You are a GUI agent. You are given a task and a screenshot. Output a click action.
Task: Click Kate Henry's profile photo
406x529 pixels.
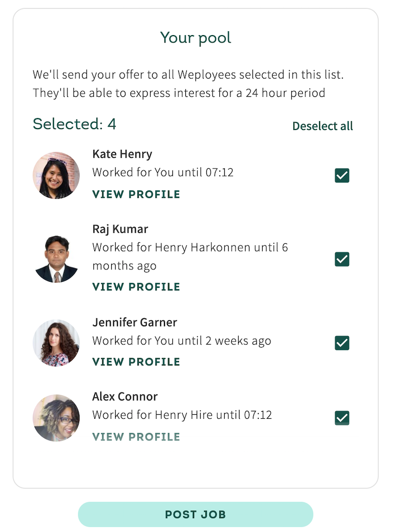[56, 175]
